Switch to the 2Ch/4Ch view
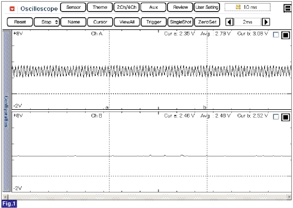Image resolution: width=293 pixels, height=208 pixels. pyautogui.click(x=127, y=7)
